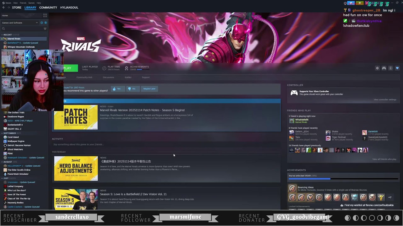This screenshot has width=403, height=226.
Task: Collapse the SEPTEMBER games category
Action: [2, 133]
